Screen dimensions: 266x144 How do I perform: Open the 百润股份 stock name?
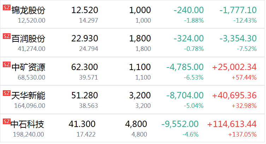tap(28, 39)
